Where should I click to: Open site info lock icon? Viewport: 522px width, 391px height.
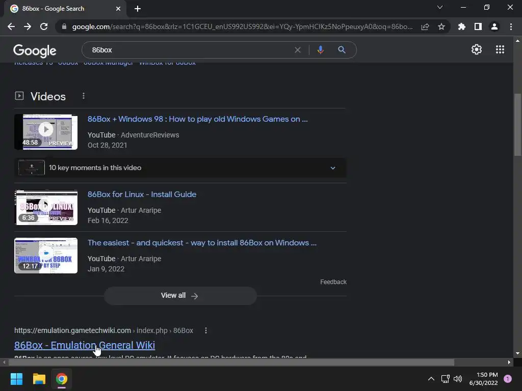64,26
